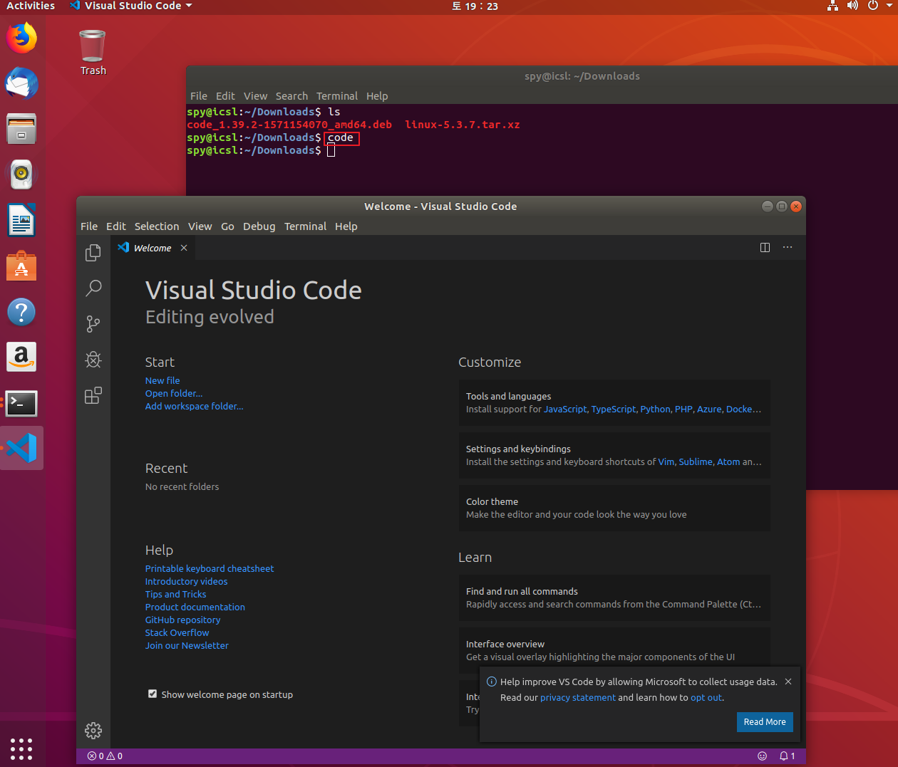Click the New file link

coord(162,381)
